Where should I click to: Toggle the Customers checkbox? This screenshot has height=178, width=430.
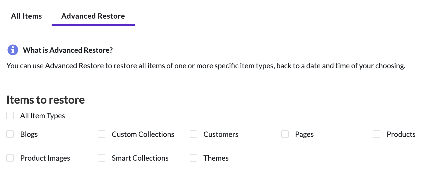click(x=193, y=134)
